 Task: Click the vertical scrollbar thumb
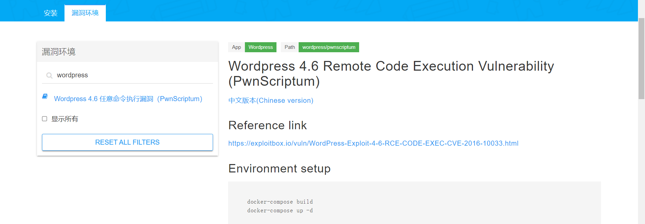tap(641, 59)
